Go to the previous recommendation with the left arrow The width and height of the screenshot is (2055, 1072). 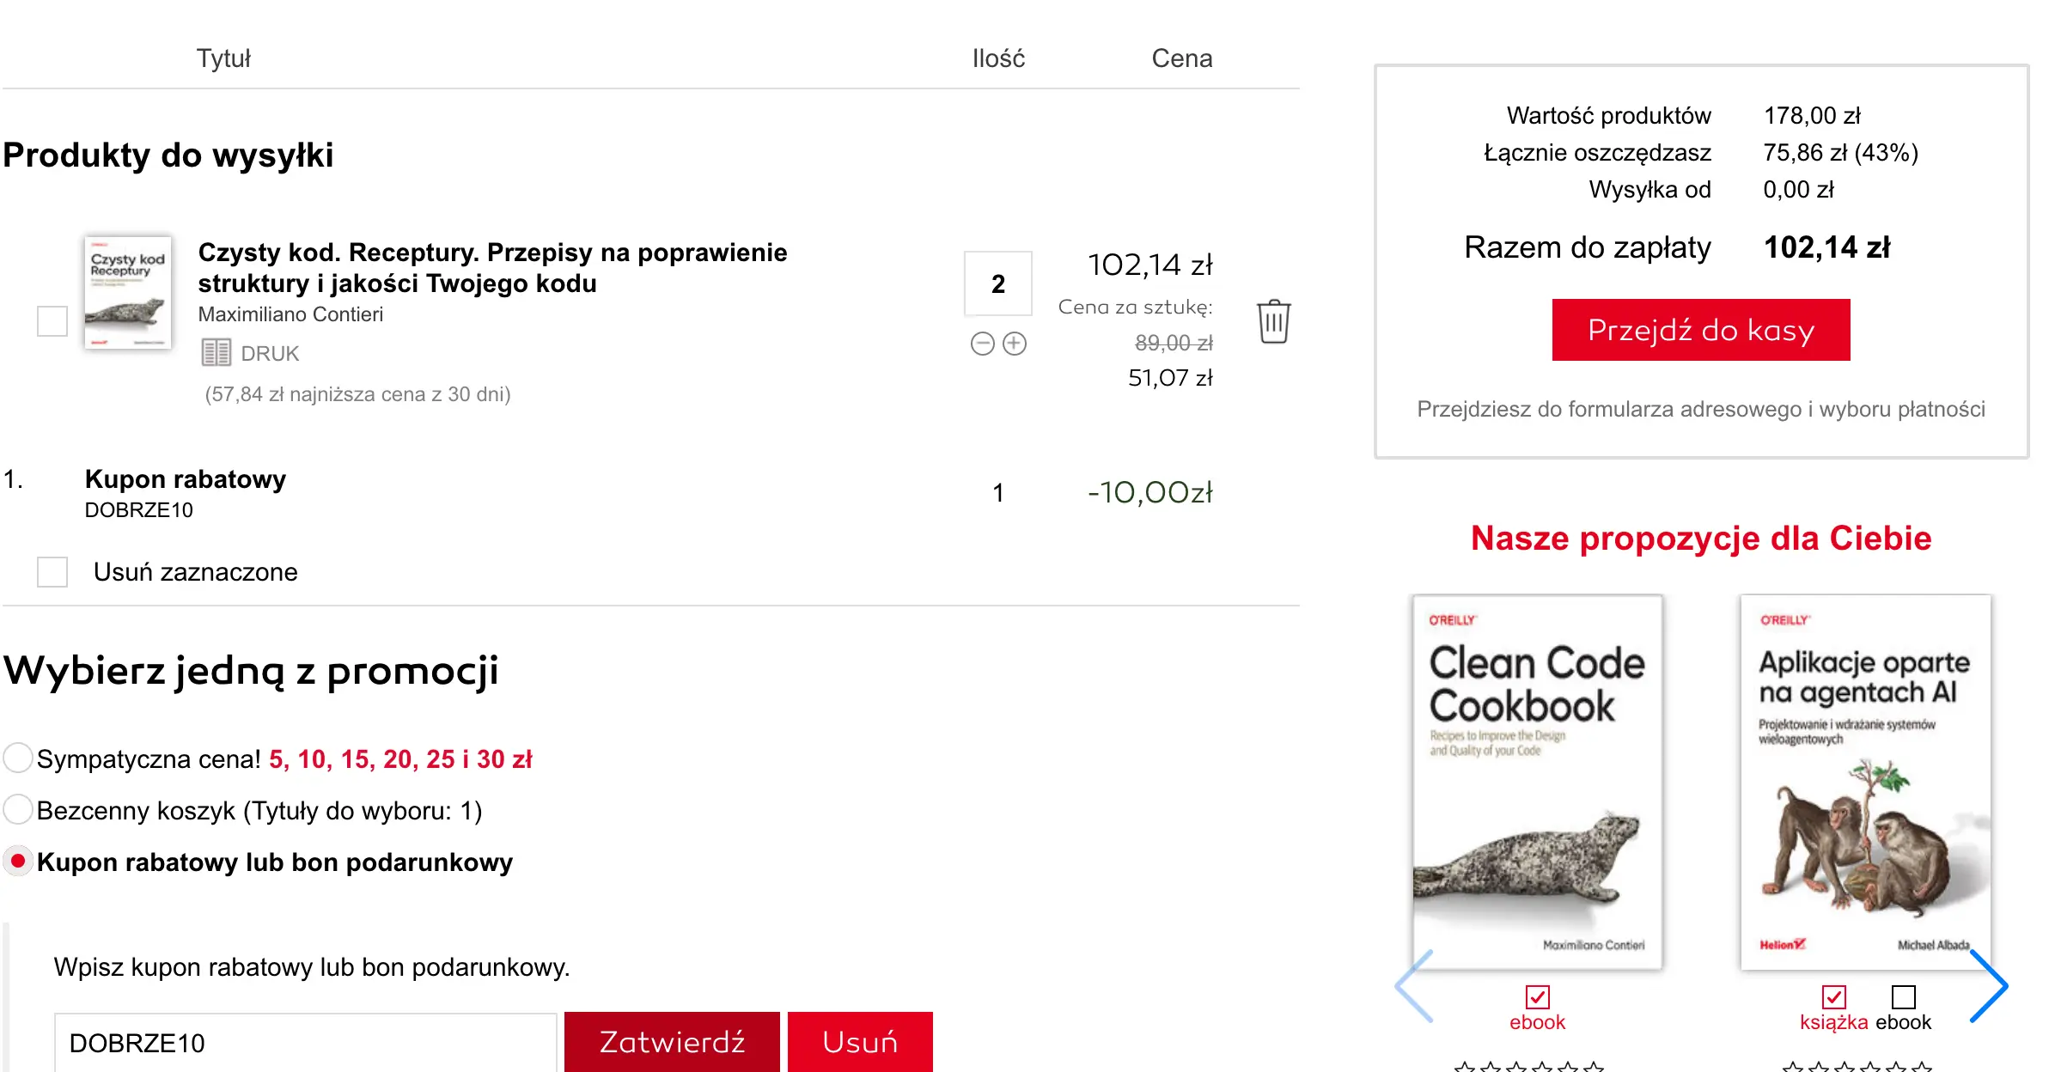[1414, 986]
